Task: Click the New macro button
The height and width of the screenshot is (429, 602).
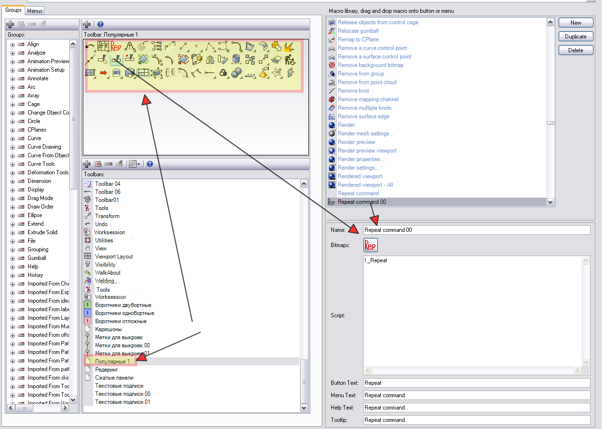Action: (576, 23)
